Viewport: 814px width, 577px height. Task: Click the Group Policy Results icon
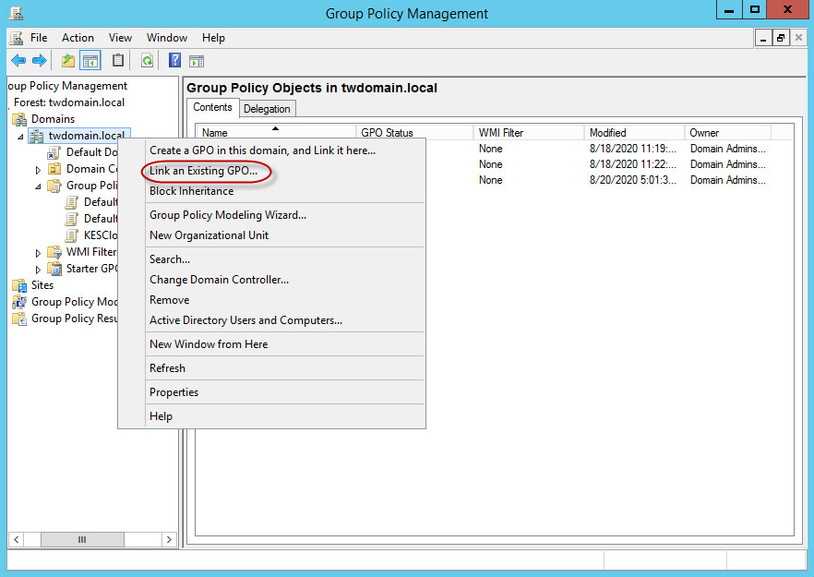20,319
